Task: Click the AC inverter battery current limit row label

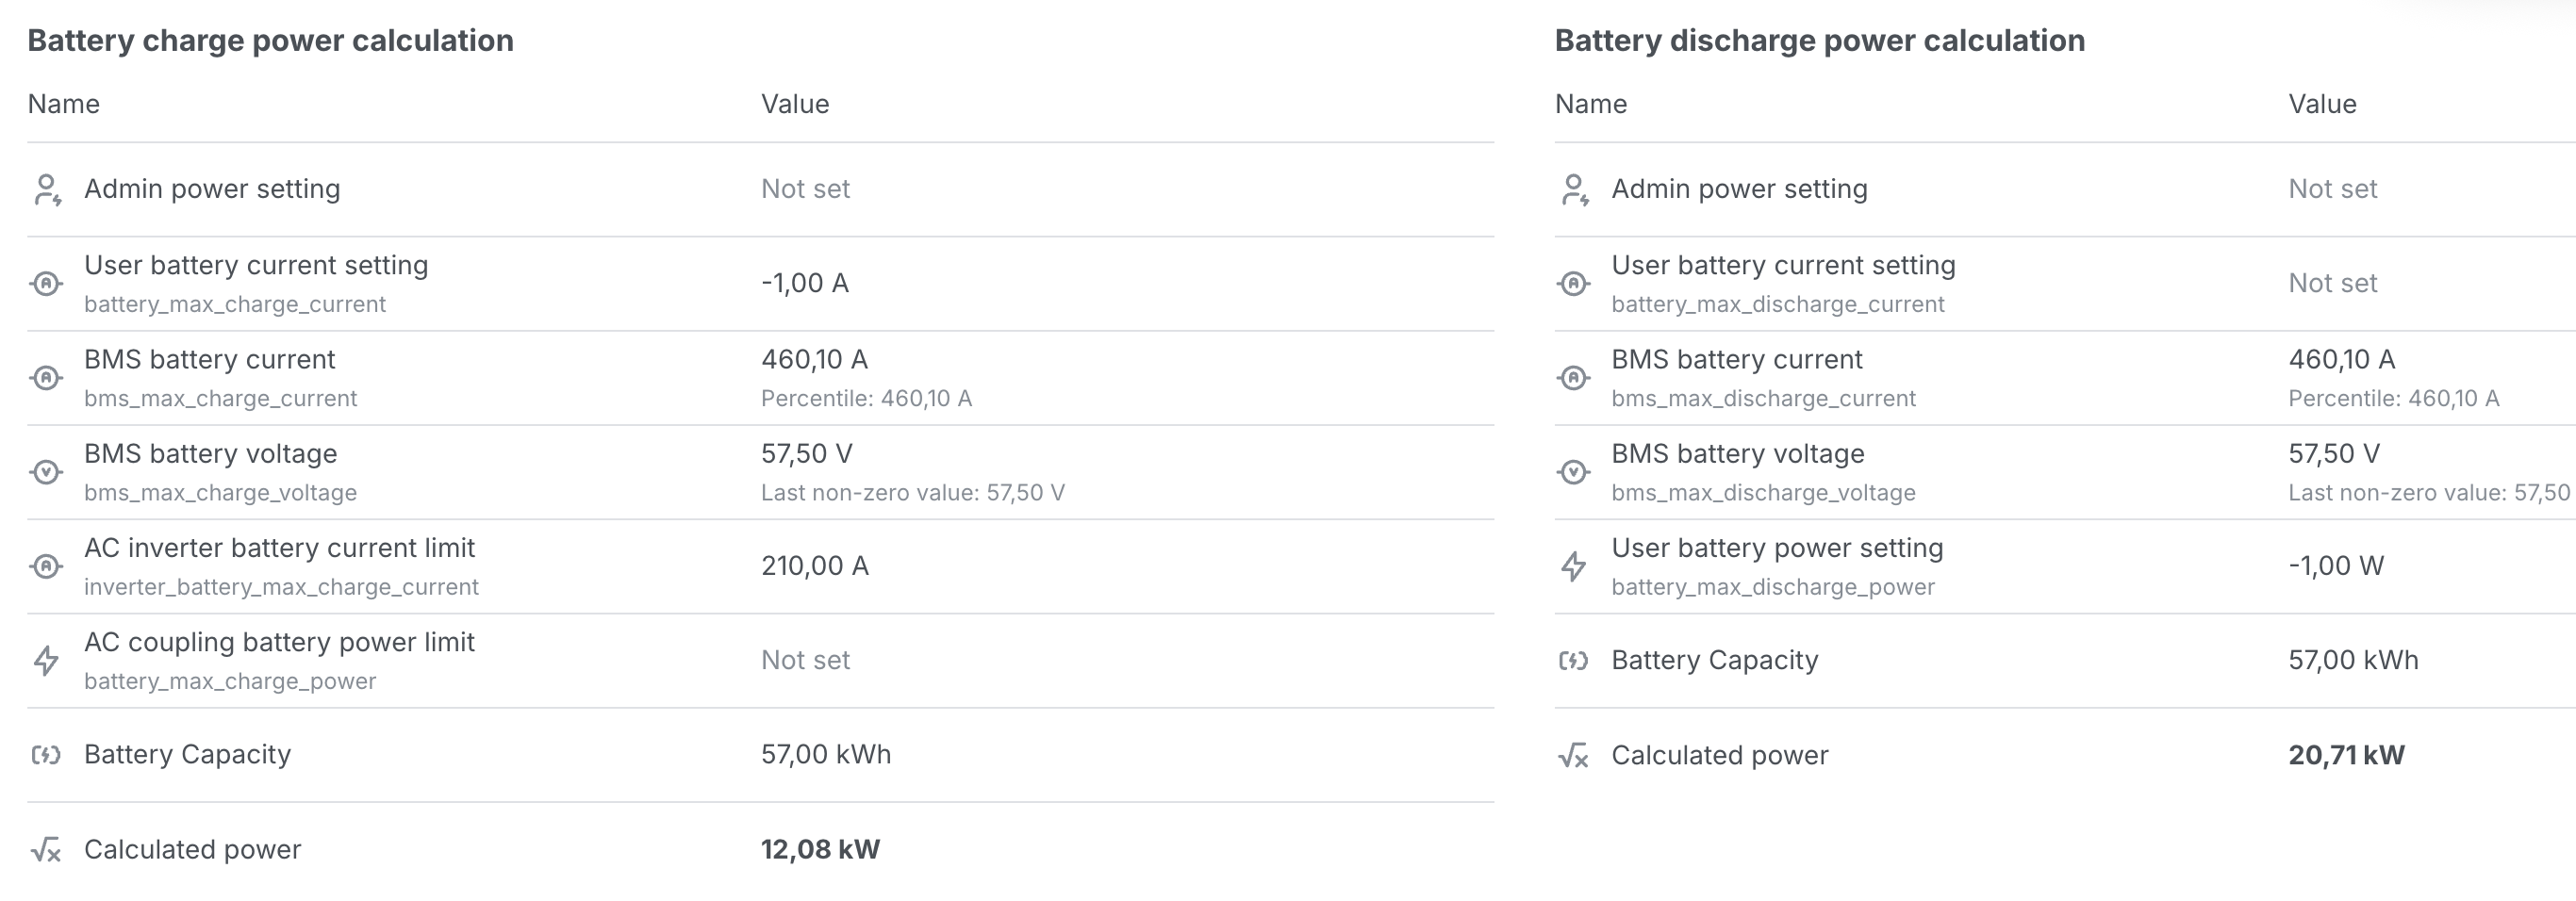Action: [x=279, y=548]
